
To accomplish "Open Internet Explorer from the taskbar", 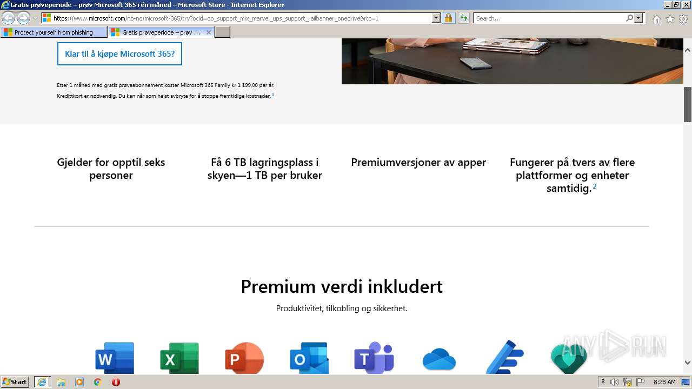I will pyautogui.click(x=42, y=382).
